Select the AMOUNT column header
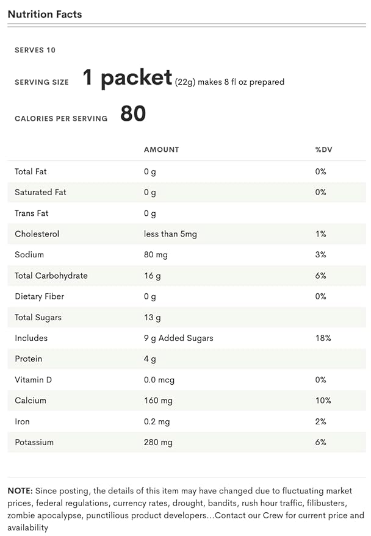The width and height of the screenshot is (371, 536). 161,150
